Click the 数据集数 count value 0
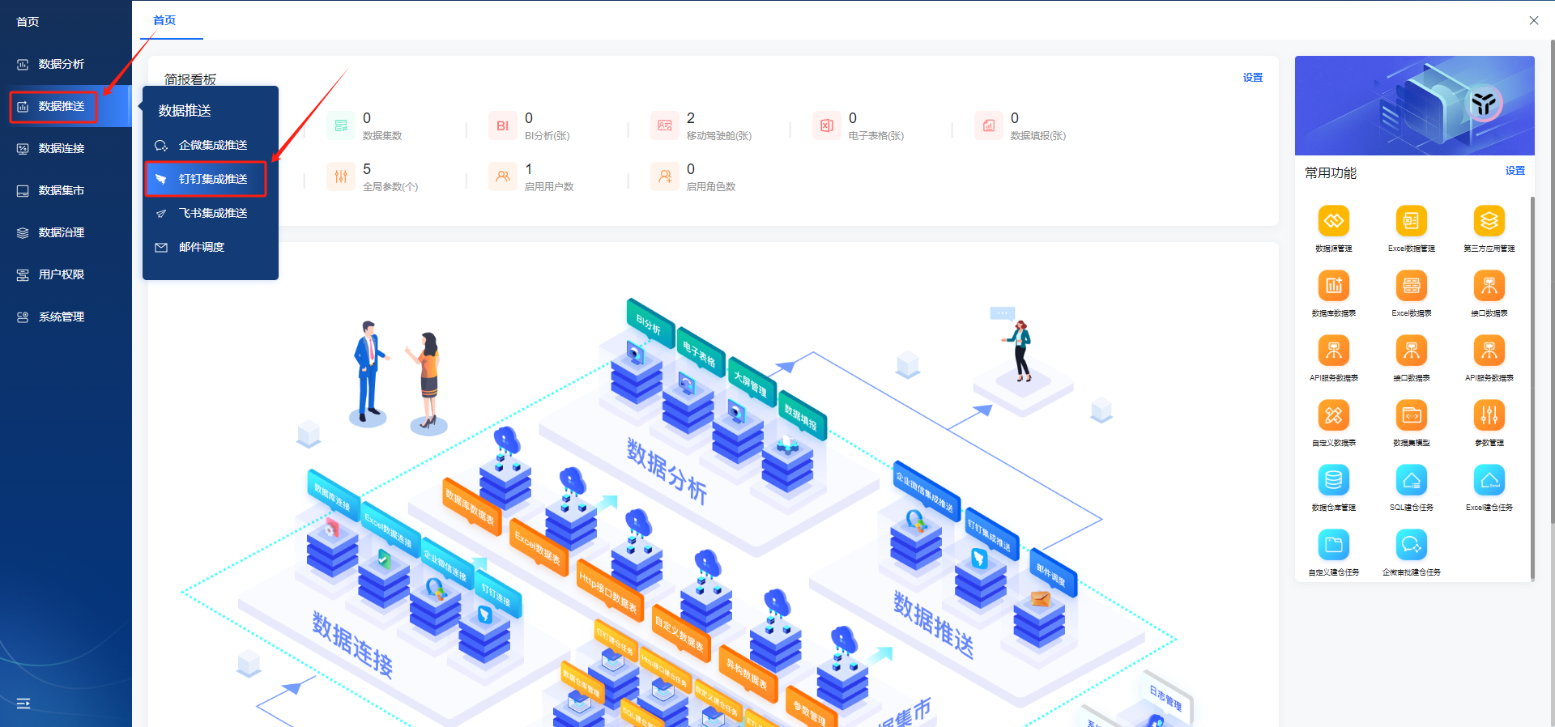1555x727 pixels. pos(367,118)
